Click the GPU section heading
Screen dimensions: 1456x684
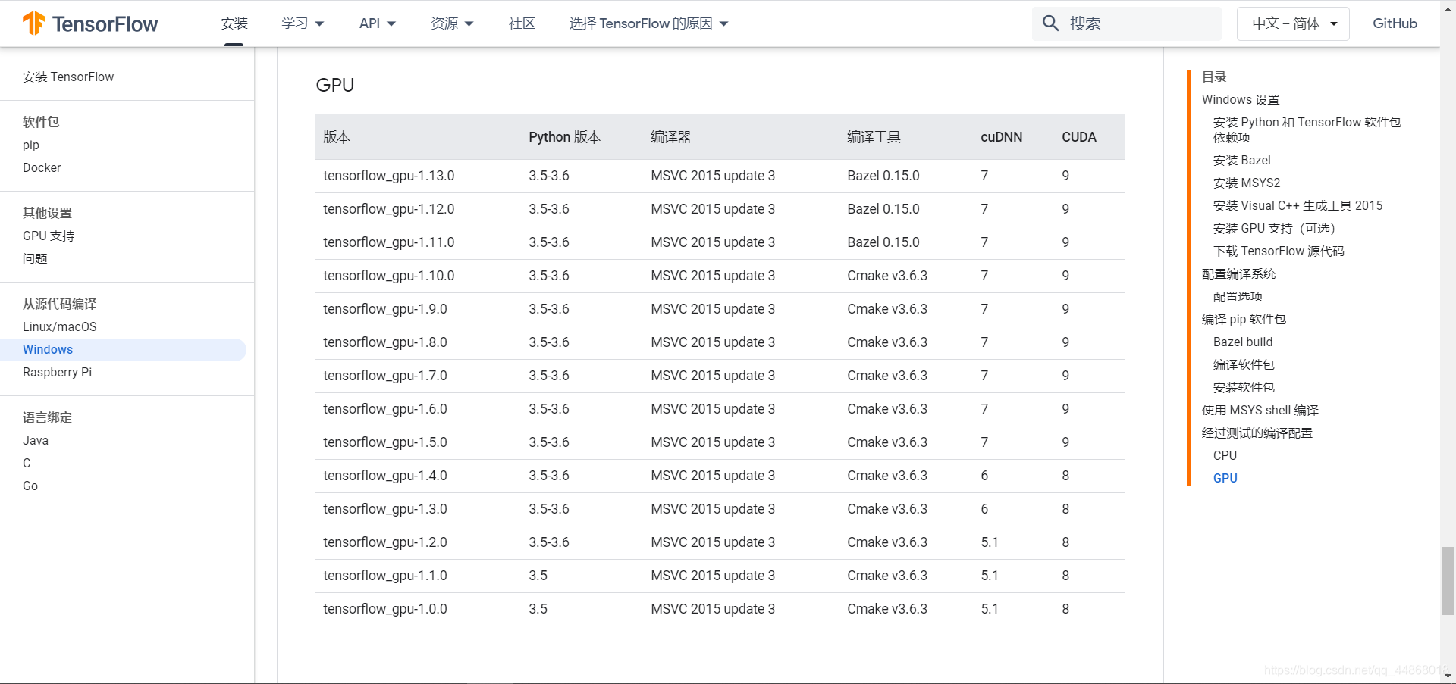pos(335,85)
